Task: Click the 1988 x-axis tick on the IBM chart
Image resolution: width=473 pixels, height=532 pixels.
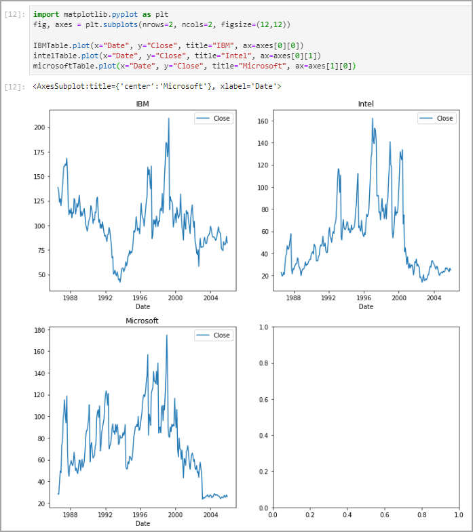Action: click(70, 298)
